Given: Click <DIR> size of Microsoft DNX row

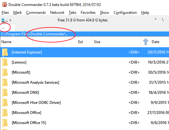Looking at the screenshot, I should coord(134,93).
